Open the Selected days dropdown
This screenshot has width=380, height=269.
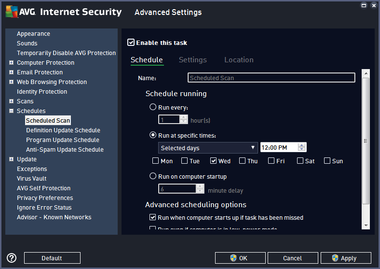click(x=208, y=148)
